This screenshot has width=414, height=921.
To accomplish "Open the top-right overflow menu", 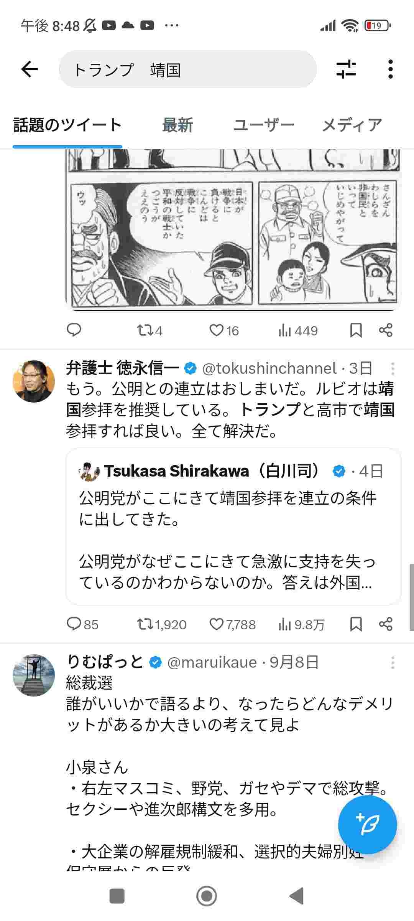I will (390, 69).
